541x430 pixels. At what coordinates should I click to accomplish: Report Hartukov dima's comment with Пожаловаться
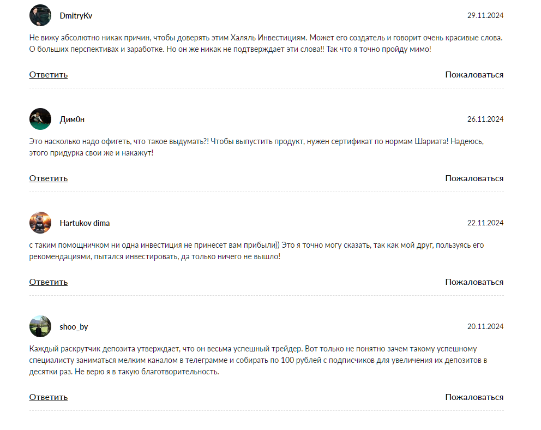[x=474, y=282]
